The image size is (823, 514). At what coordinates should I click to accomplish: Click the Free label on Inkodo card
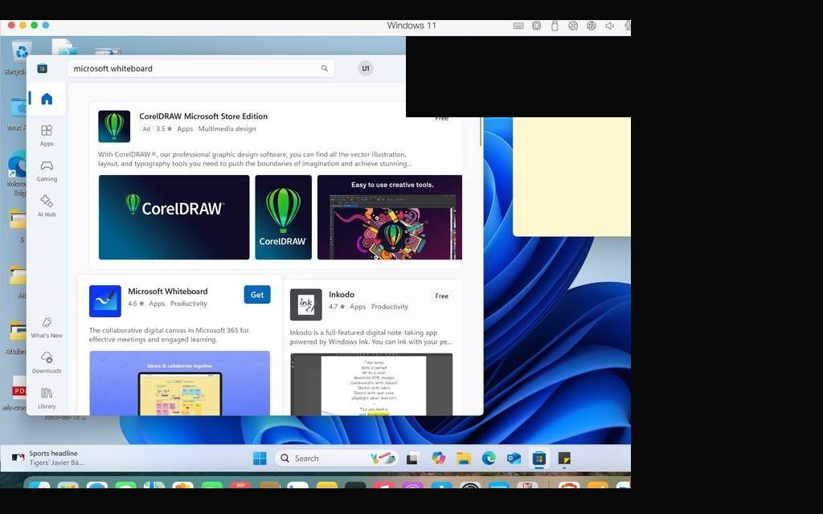[441, 296]
